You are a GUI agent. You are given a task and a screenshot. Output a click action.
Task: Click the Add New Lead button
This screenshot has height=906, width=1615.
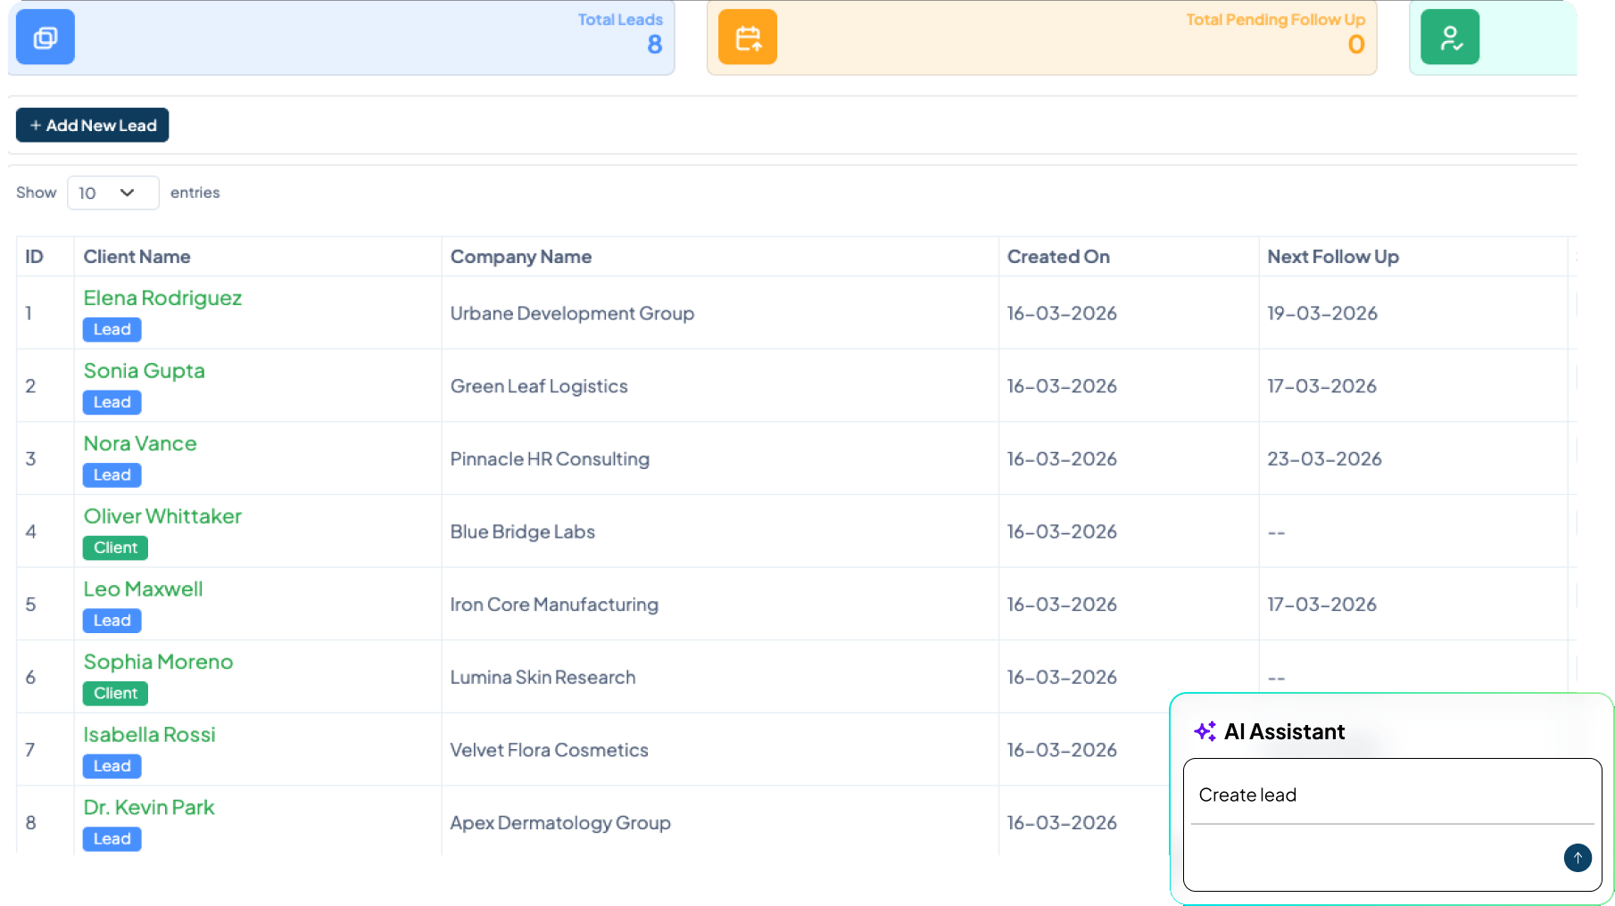[92, 125]
